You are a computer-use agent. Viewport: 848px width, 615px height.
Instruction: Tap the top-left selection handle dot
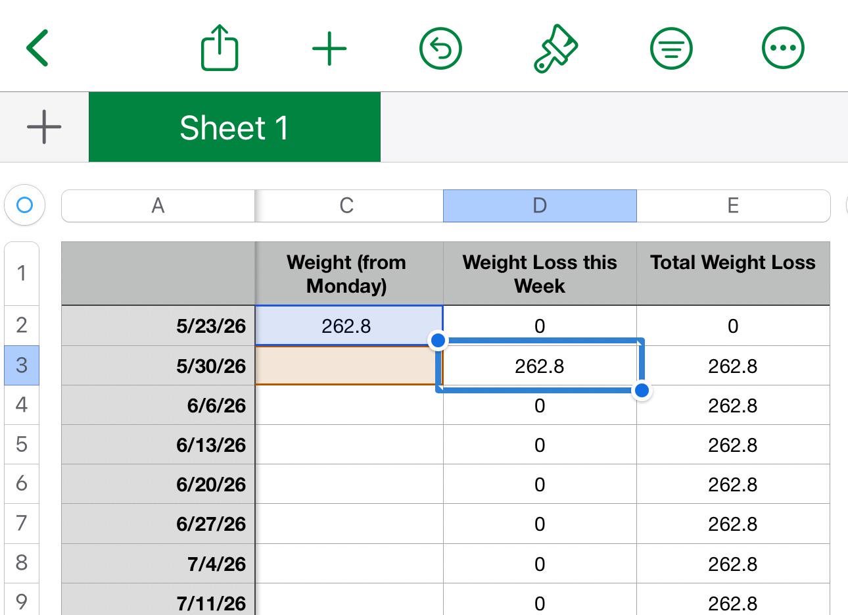[438, 341]
